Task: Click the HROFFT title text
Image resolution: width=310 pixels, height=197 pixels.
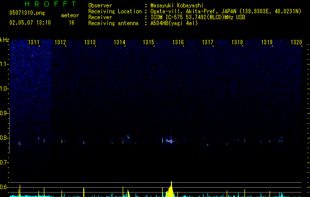Action: (x=50, y=4)
